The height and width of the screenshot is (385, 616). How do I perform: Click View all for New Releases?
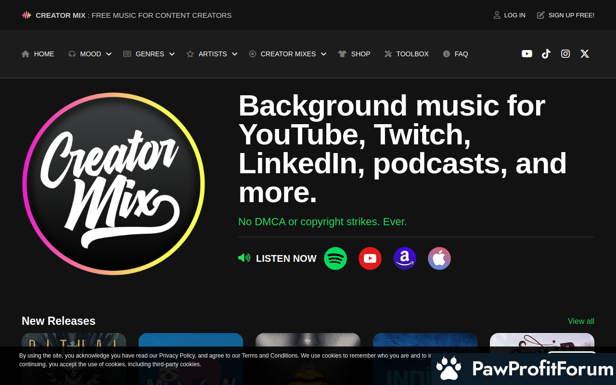click(x=581, y=321)
